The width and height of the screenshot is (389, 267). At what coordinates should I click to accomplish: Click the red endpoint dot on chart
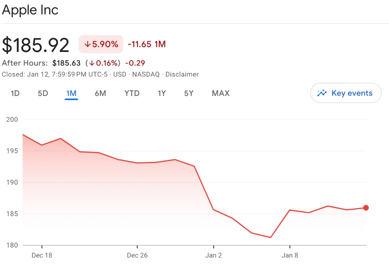(366, 207)
